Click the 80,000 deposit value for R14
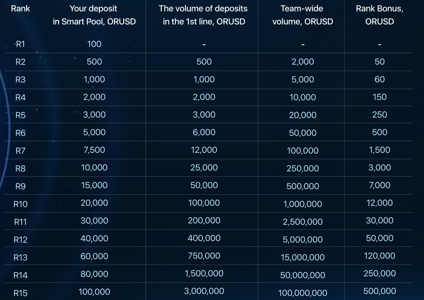The height and width of the screenshot is (300, 424). click(x=94, y=274)
